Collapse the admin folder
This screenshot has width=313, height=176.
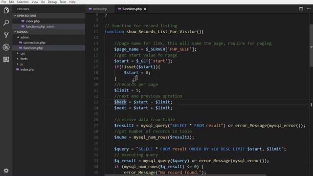18,37
